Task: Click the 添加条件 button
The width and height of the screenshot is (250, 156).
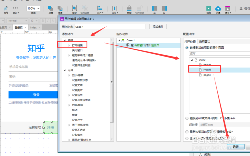Action: (158, 26)
